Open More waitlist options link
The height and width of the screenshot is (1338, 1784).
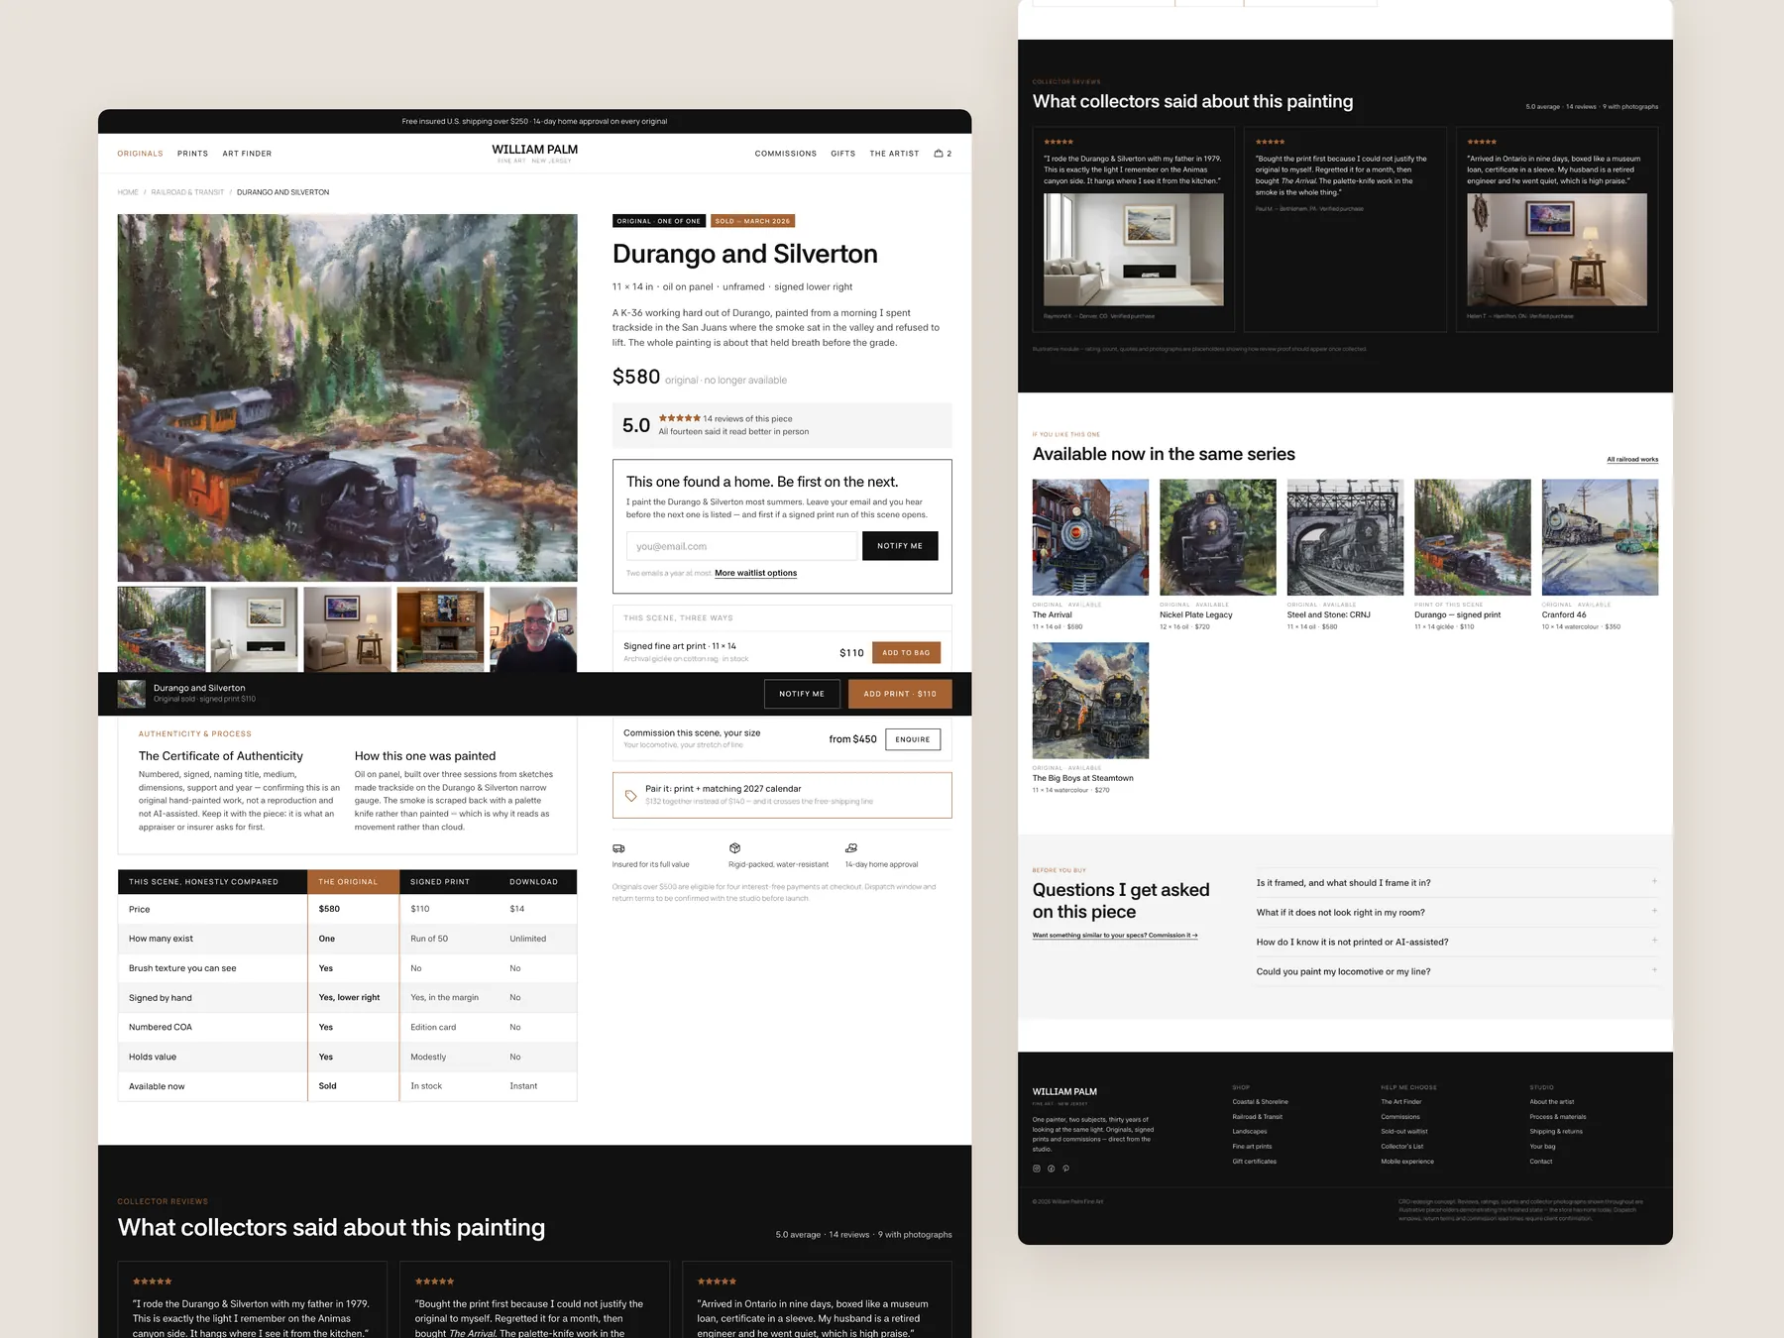point(755,573)
